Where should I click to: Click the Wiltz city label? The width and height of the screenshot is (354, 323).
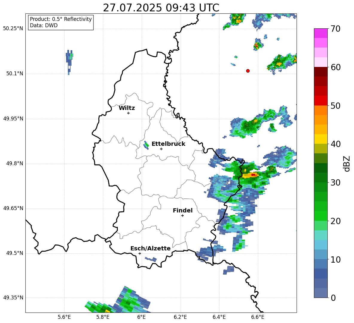[x=127, y=108]
